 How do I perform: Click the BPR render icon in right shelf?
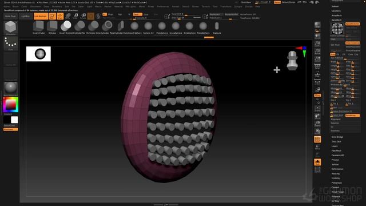coord(317,25)
